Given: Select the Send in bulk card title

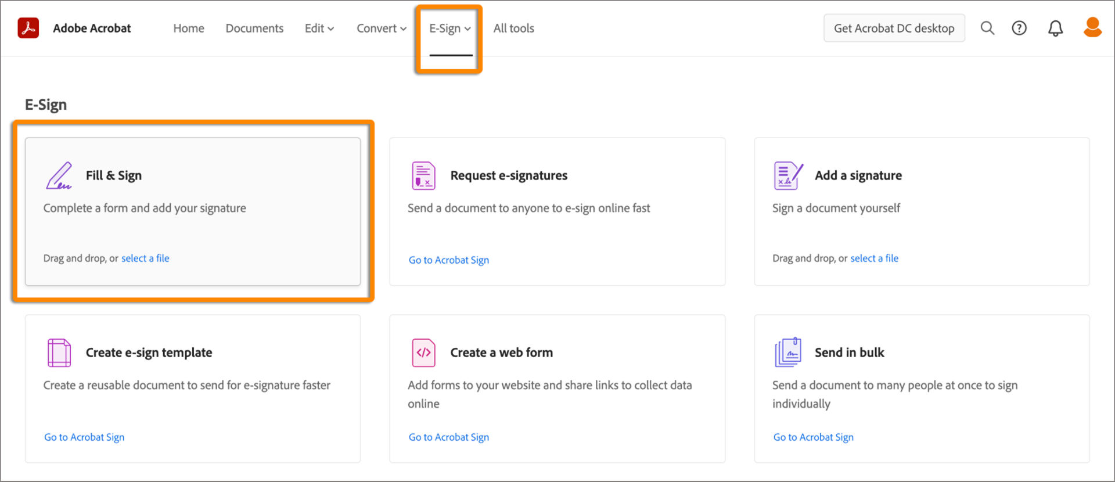Looking at the screenshot, I should pos(849,352).
